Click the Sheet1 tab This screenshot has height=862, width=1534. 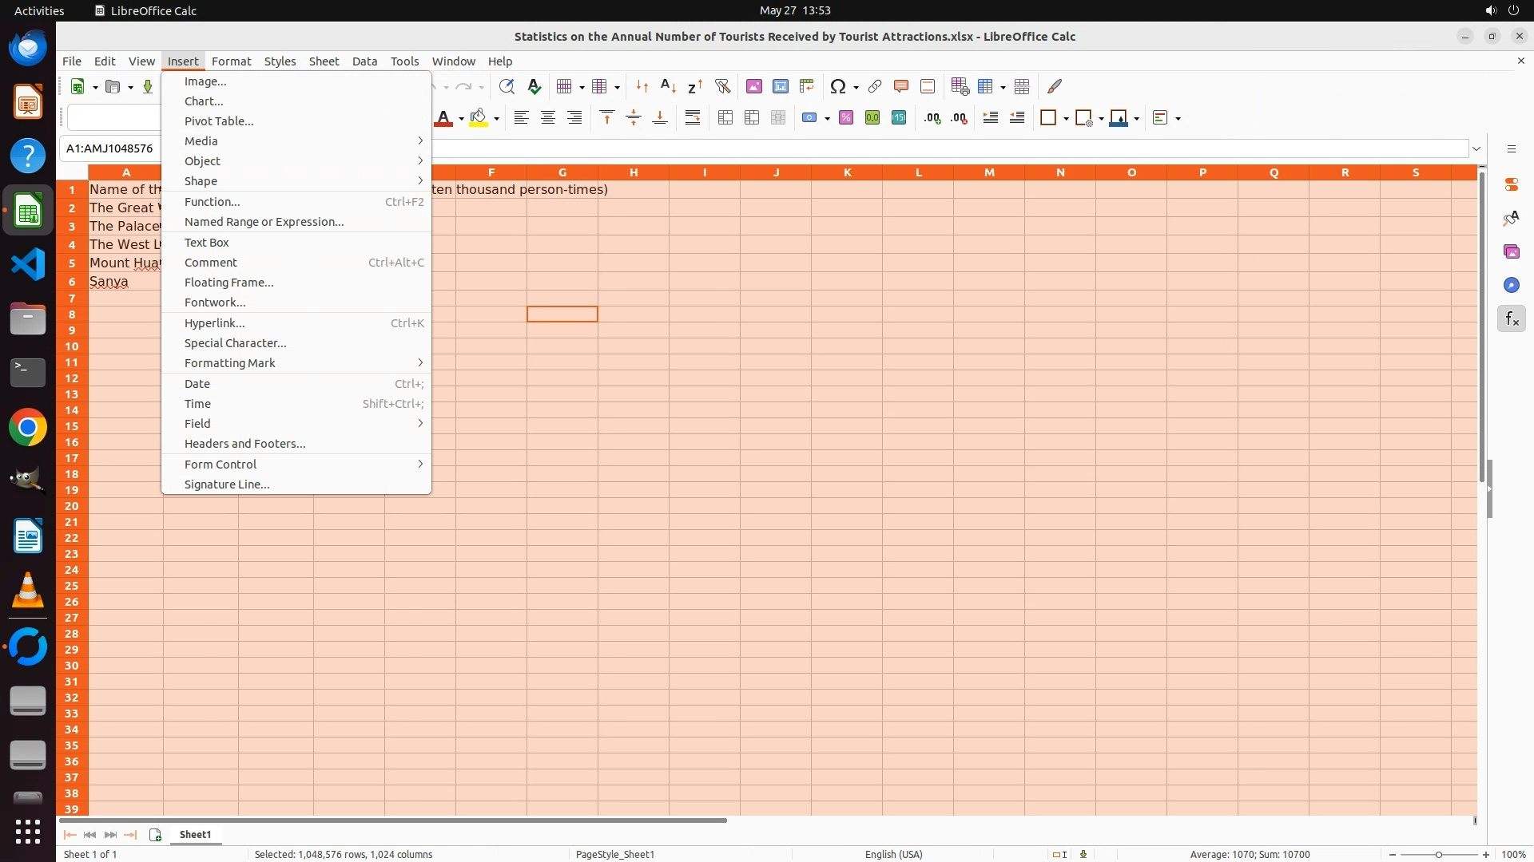coord(195,835)
